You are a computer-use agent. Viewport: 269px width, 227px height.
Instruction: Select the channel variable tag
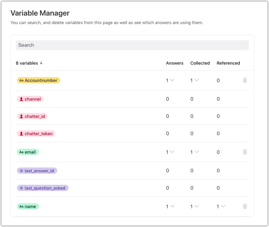pos(30,99)
